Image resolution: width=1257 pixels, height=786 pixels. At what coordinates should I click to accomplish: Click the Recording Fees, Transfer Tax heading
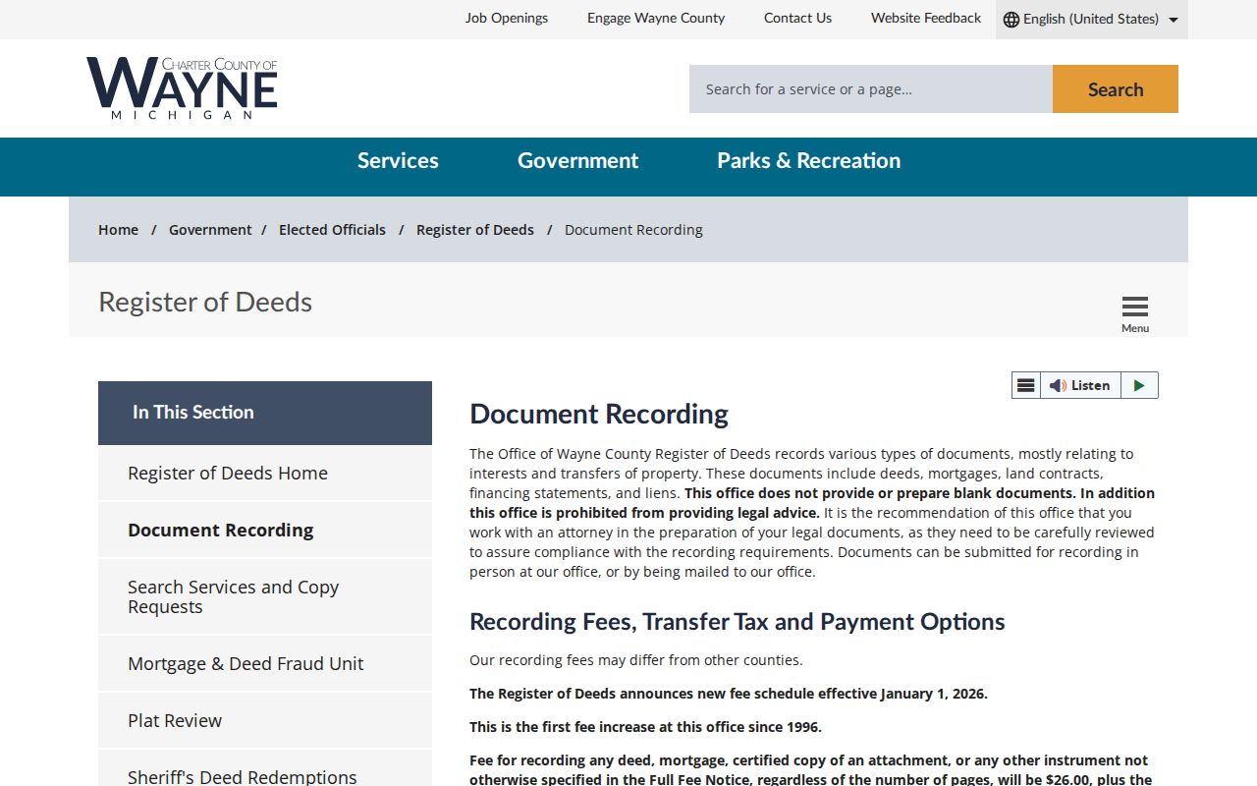[738, 622]
